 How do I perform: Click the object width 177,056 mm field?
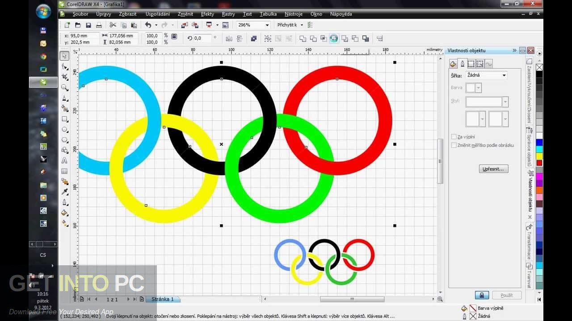[x=123, y=36]
